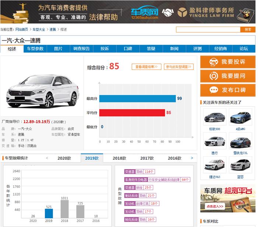Open the 逸行 car thumbnail
The height and width of the screenshot is (227, 258).
(215, 141)
